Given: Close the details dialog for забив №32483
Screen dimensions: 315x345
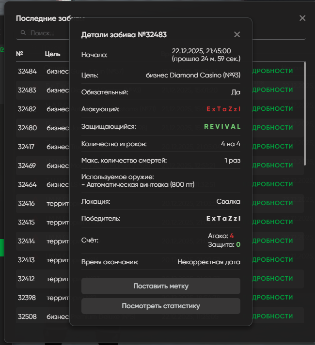Looking at the screenshot, I should [237, 34].
